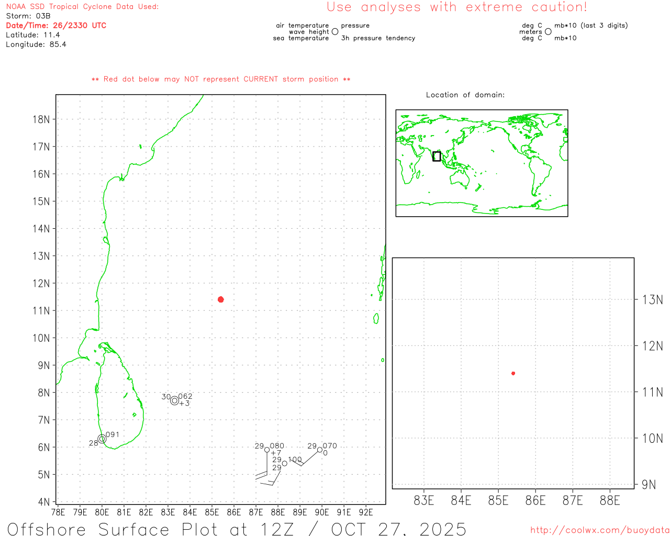Click the buoy station circle labeled 080
The height and width of the screenshot is (536, 670).
267,450
